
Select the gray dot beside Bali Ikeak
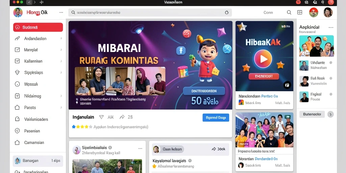click(x=331, y=78)
